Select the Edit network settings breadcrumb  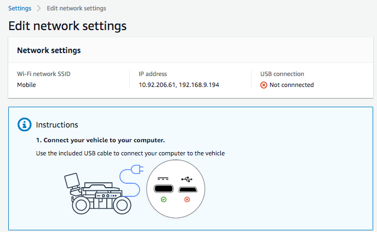76,9
